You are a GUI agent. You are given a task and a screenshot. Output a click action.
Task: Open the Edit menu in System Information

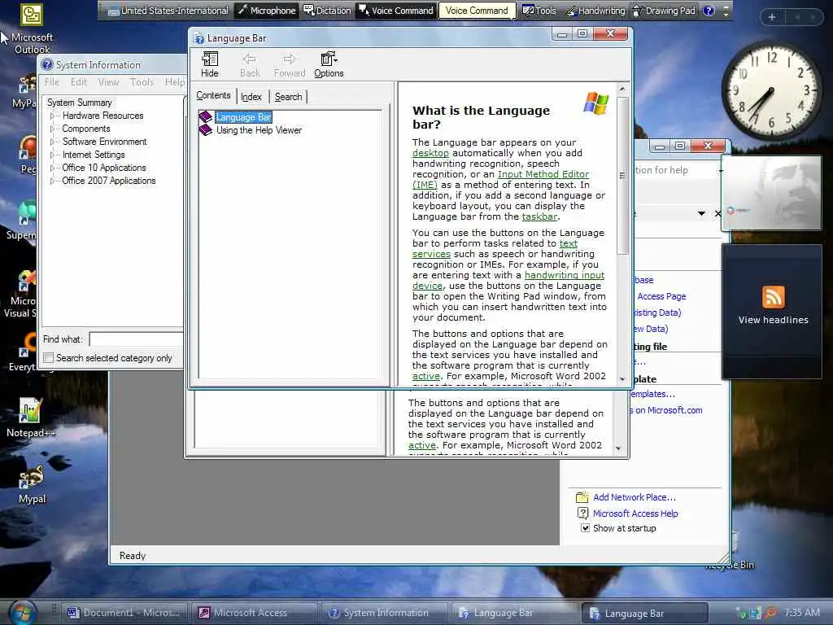tap(79, 82)
